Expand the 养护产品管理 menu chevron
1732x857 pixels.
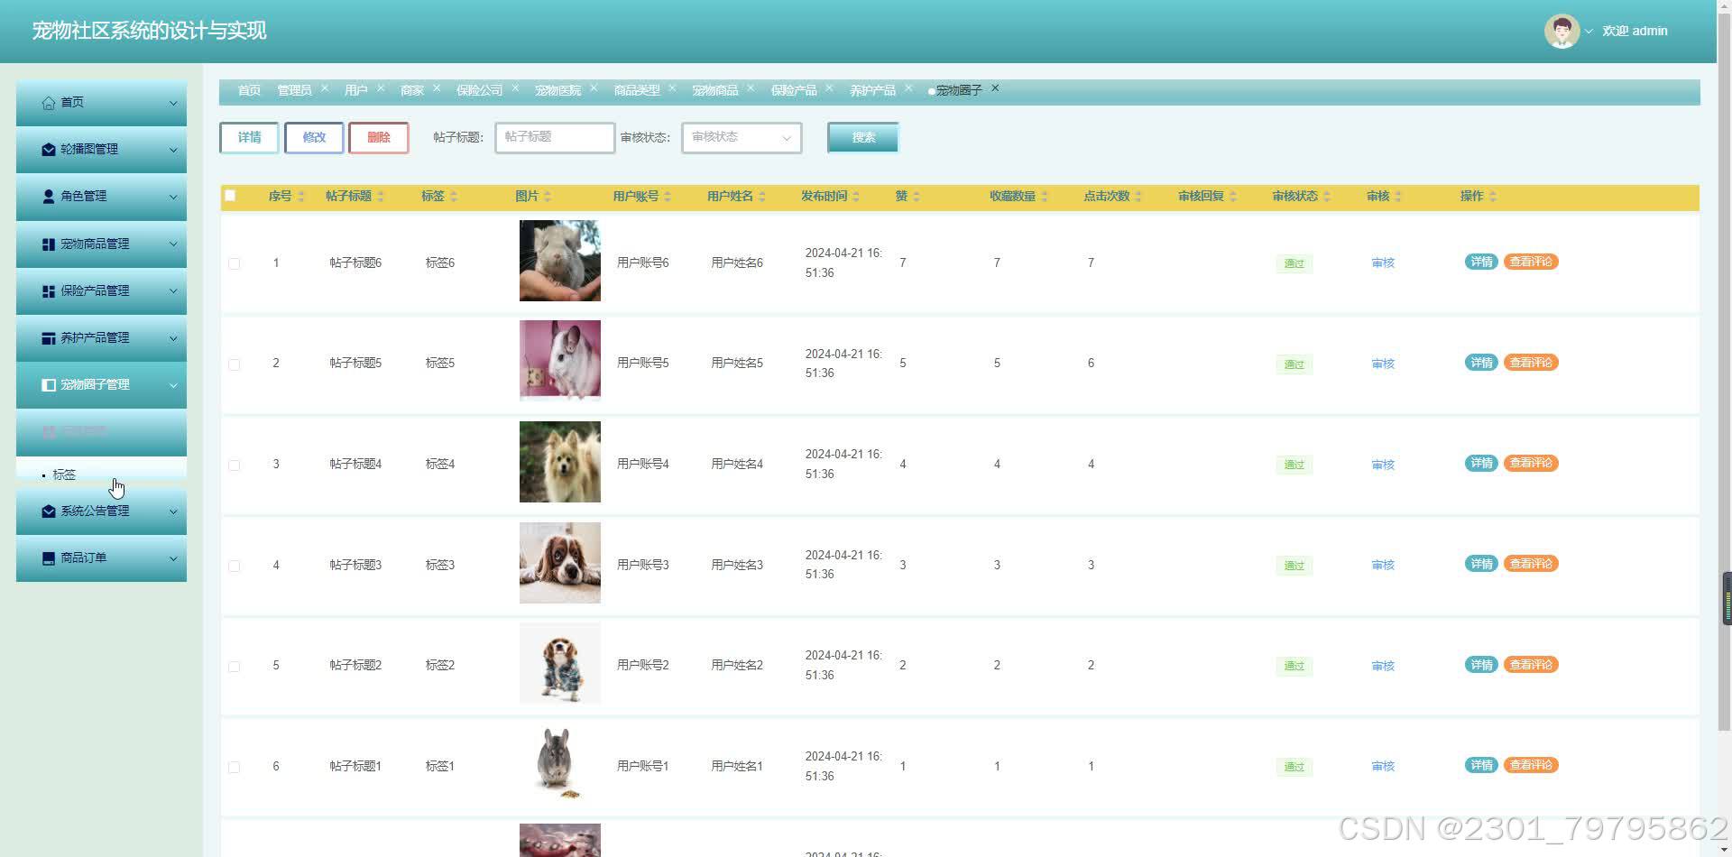[x=173, y=338]
